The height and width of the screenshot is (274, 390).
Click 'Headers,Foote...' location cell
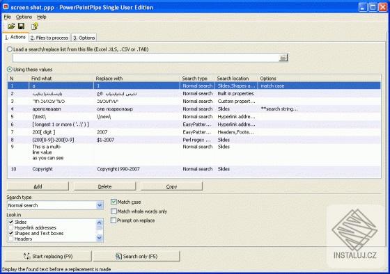235,132
